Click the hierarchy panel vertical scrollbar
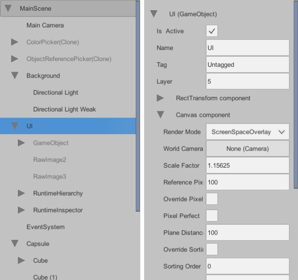Screen dimensions: 298x280 coord(138,106)
